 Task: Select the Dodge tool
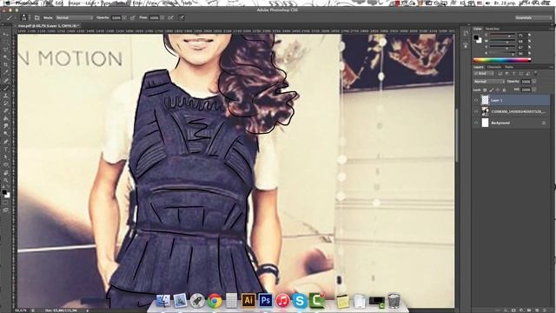point(6,134)
